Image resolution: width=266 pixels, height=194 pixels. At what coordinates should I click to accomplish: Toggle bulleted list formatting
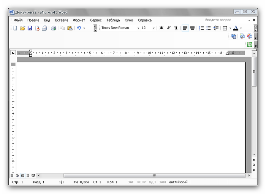209,28
